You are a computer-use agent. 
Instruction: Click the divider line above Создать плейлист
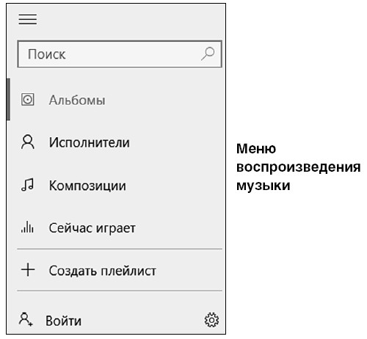click(120, 249)
